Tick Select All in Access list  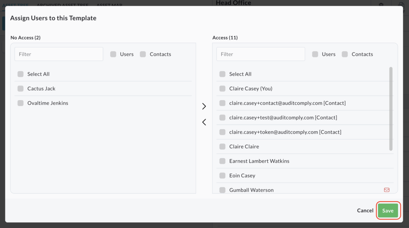pos(222,74)
